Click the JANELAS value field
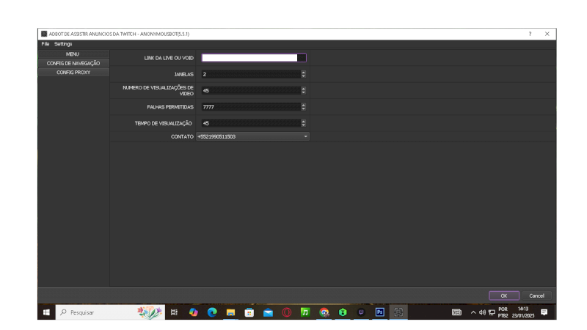This screenshot has width=587, height=330. click(x=251, y=74)
